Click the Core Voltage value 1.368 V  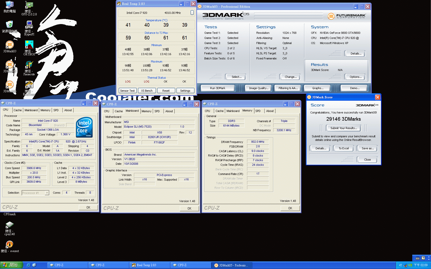tap(65, 134)
